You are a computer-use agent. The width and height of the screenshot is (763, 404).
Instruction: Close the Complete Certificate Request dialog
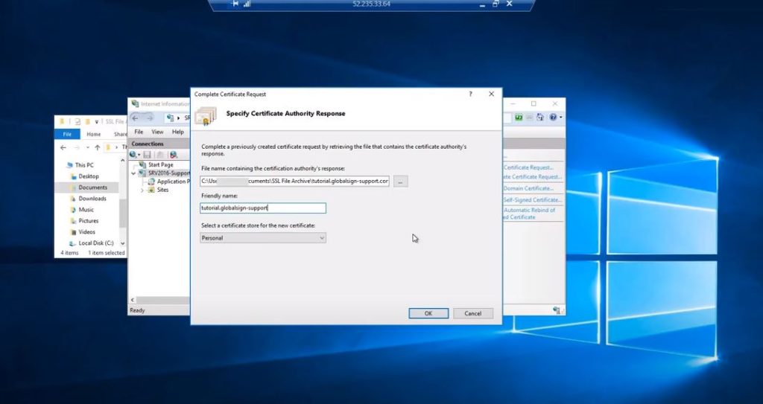point(492,94)
